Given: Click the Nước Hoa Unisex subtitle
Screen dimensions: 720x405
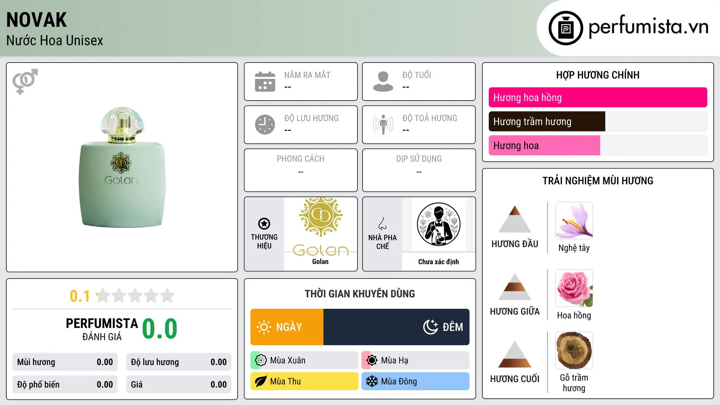Looking at the screenshot, I should [55, 40].
